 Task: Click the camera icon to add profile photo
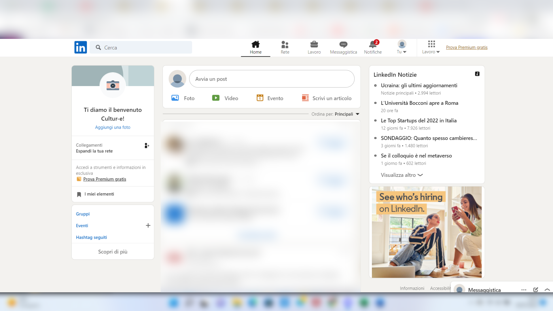tap(113, 86)
